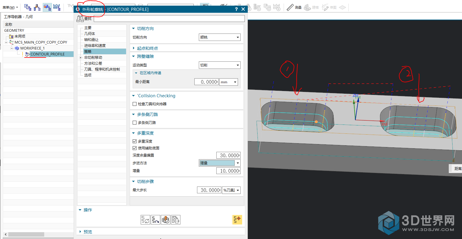
Task: Select 未用项 row in navigator
Action: pyautogui.click(x=38, y=36)
